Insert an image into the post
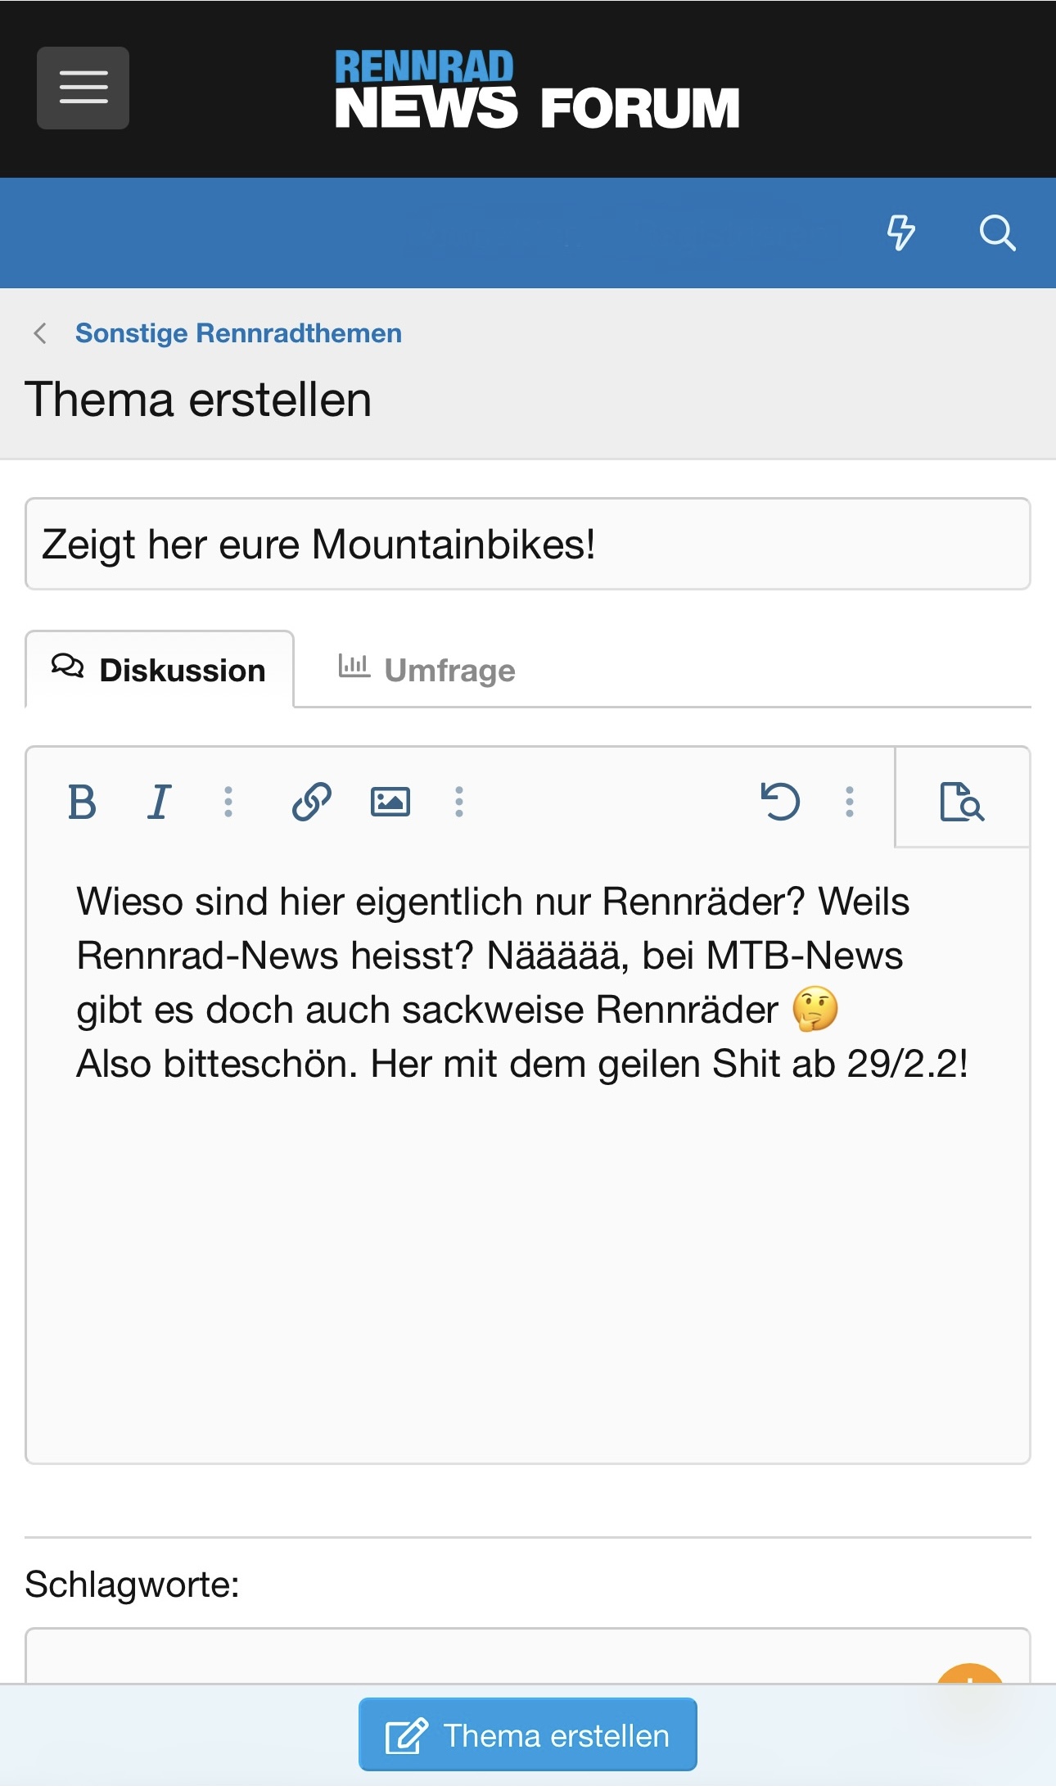 click(390, 802)
